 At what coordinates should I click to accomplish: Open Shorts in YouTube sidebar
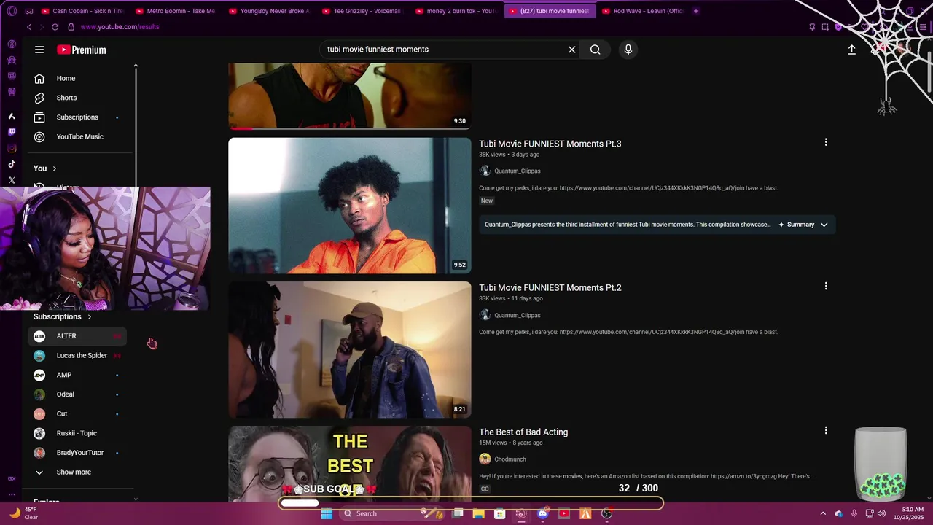(79, 98)
